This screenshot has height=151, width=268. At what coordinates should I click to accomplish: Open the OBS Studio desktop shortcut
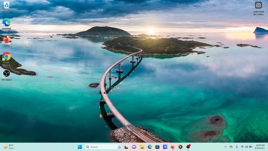7,73
